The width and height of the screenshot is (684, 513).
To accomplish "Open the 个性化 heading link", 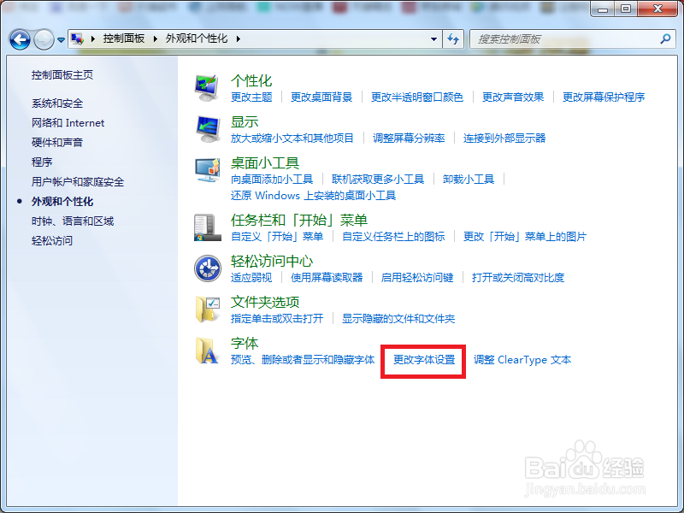I will click(x=251, y=80).
